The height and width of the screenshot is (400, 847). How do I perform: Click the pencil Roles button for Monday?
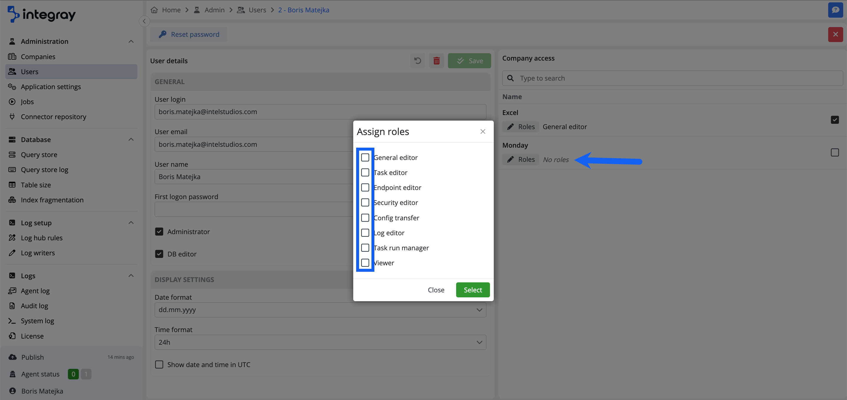(521, 159)
